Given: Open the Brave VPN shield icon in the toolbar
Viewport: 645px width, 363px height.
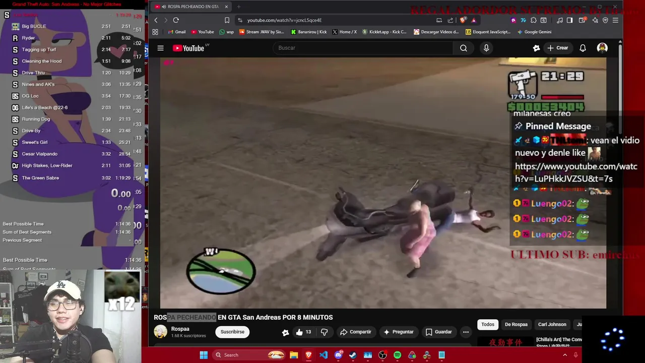Looking at the screenshot, I should 605,20.
